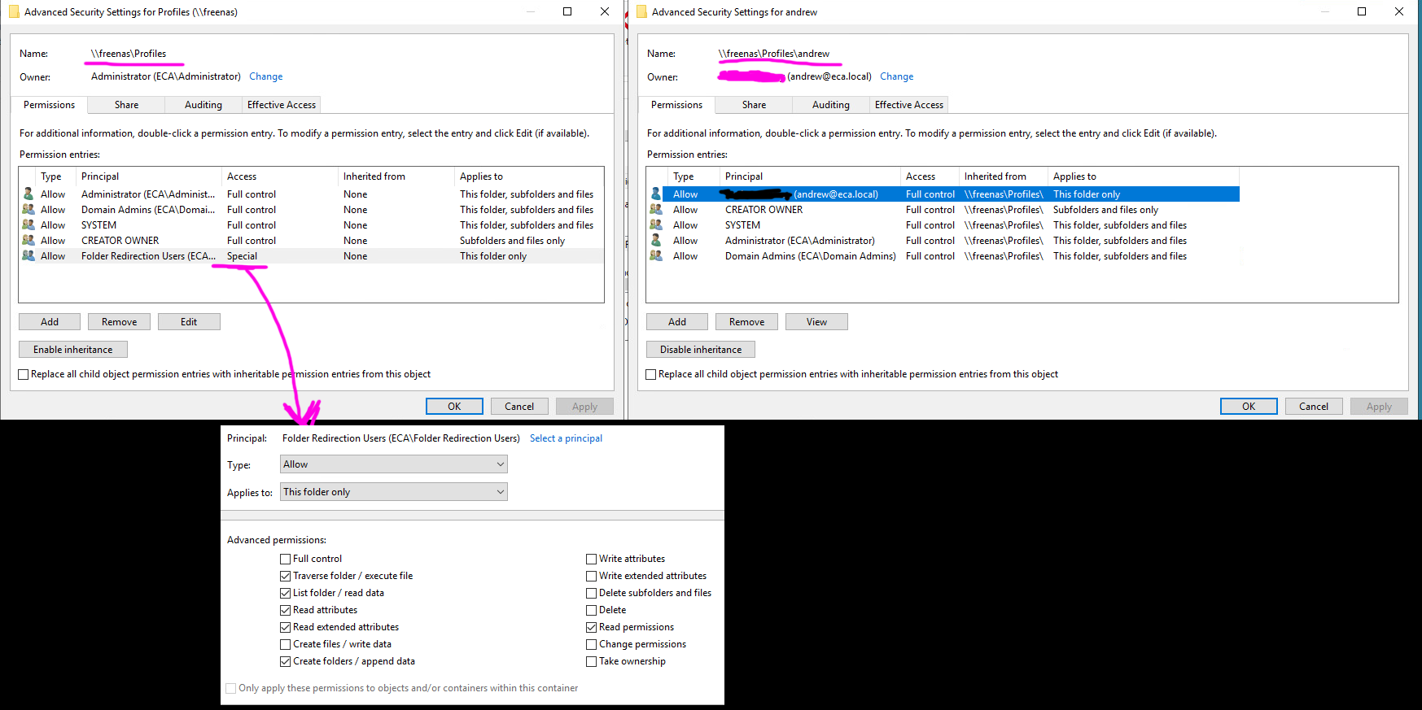Check the Delete permission
This screenshot has height=710, width=1422.
pos(592,610)
